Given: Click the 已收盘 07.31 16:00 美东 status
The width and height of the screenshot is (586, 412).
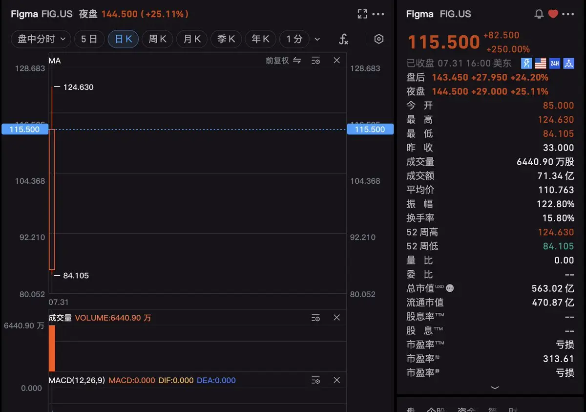Looking at the screenshot, I should tap(459, 63).
